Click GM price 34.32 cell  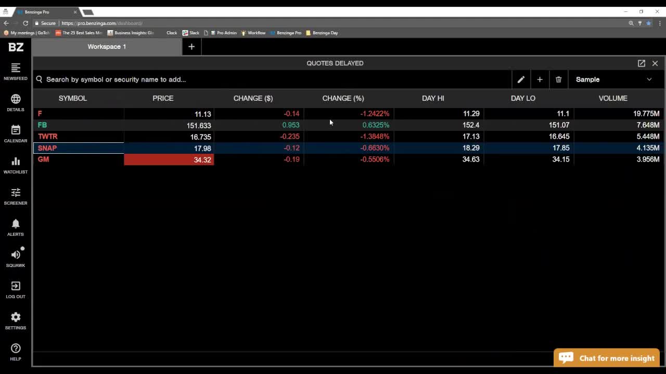pyautogui.click(x=169, y=159)
